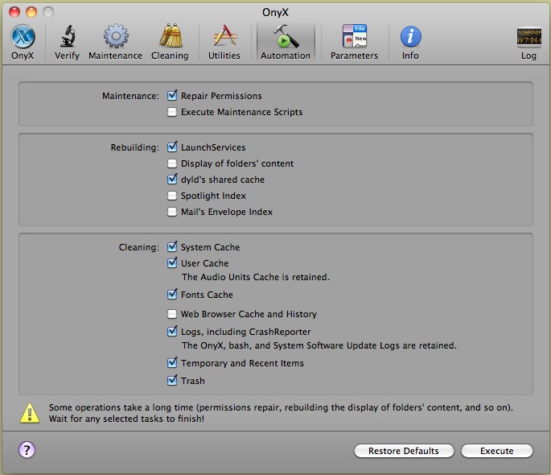The image size is (551, 475).
Task: Open the Verify microscope icon
Action: pyautogui.click(x=67, y=37)
